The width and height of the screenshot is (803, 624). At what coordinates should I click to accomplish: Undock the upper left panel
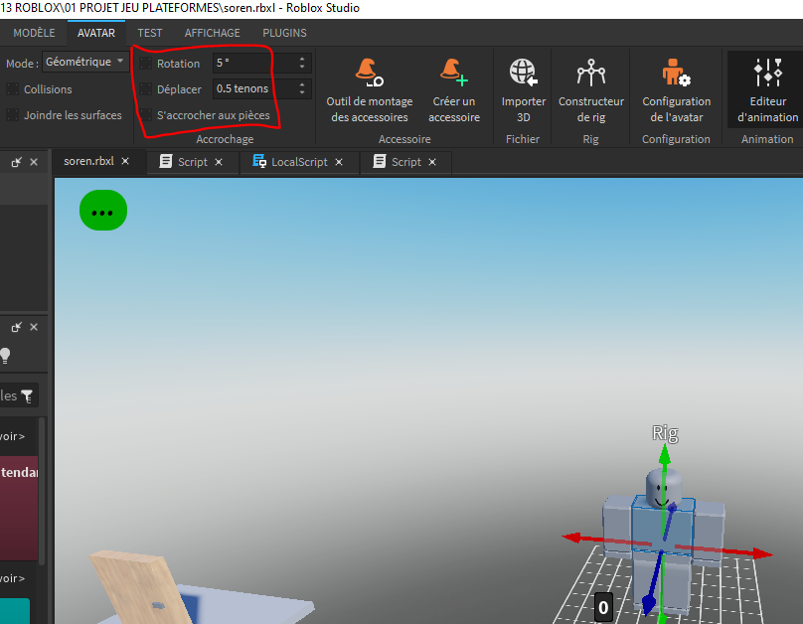[x=16, y=162]
